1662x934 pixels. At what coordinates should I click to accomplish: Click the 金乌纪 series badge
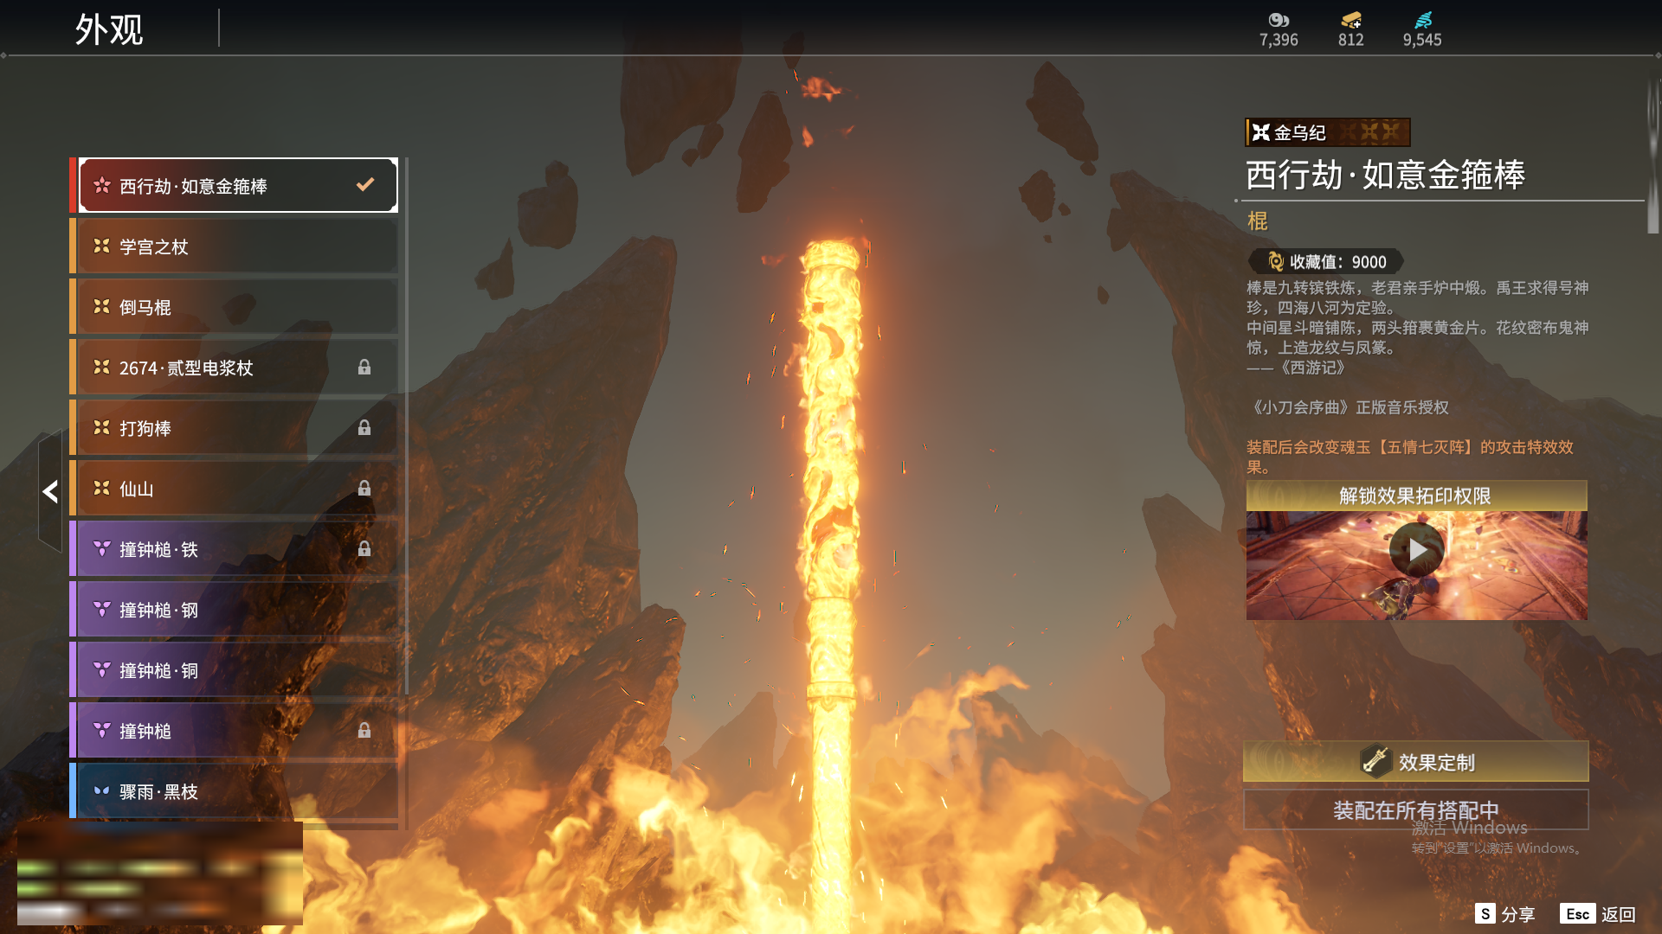(1328, 132)
